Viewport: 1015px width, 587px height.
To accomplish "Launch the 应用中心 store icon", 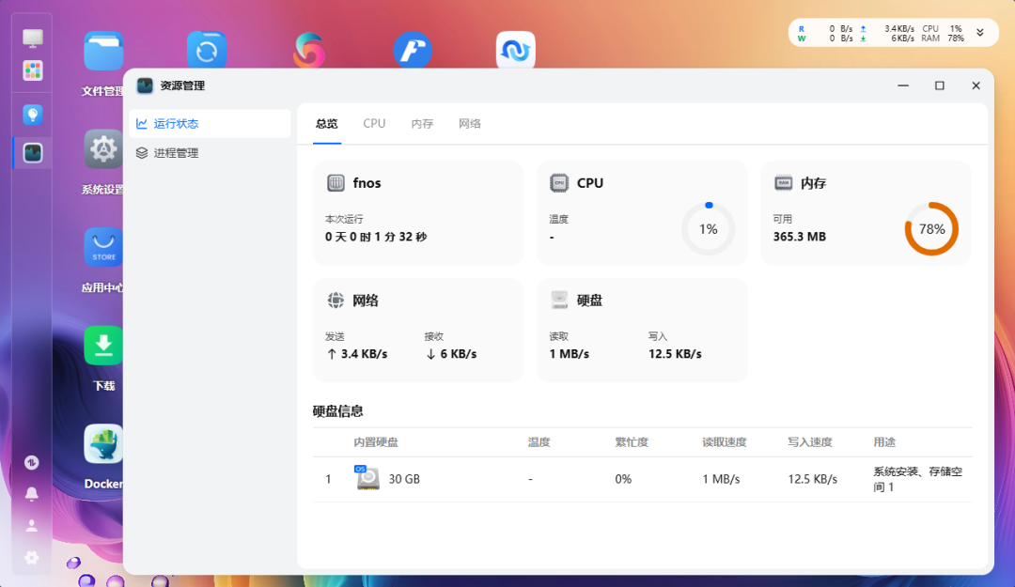I will (103, 248).
